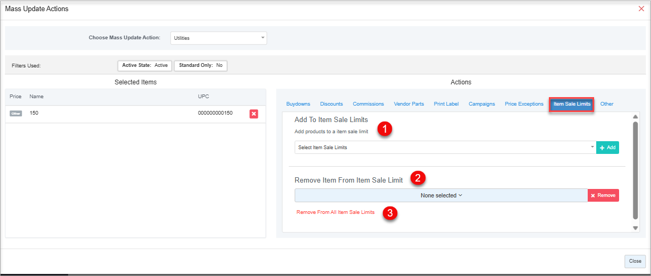Click Remove From All Item Sale Limits

click(335, 212)
